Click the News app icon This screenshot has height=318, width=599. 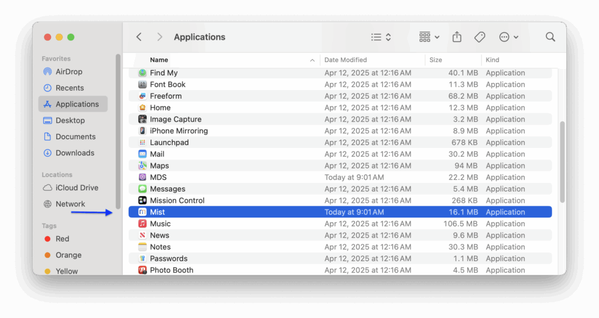click(143, 235)
